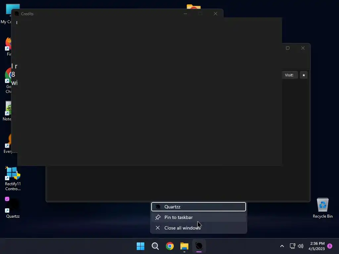Open File Explorer from the taskbar

(184, 246)
